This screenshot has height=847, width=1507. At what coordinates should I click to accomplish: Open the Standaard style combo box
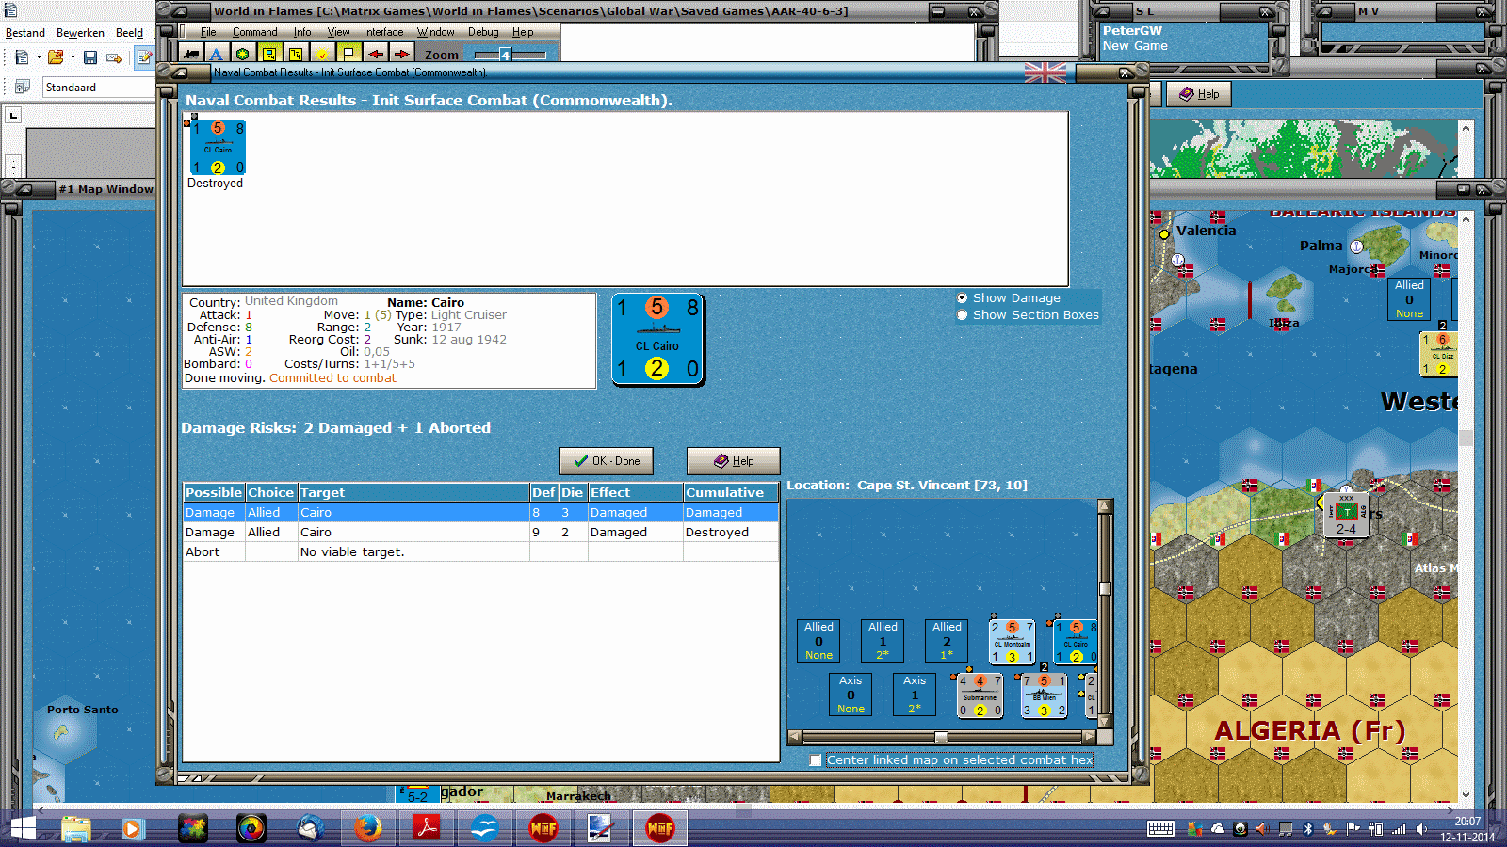[x=98, y=88]
